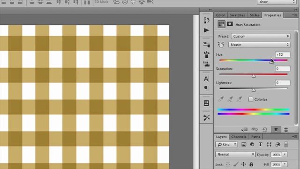Toggle shape layer filter icon

tap(269, 145)
